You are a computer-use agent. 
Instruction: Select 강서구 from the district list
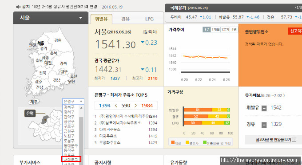tap(69, 112)
